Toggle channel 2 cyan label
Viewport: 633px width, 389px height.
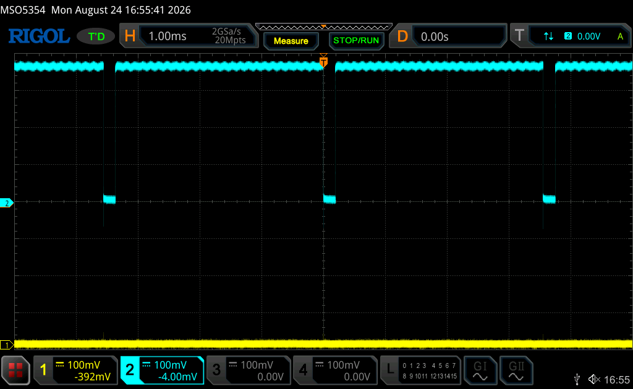point(130,370)
